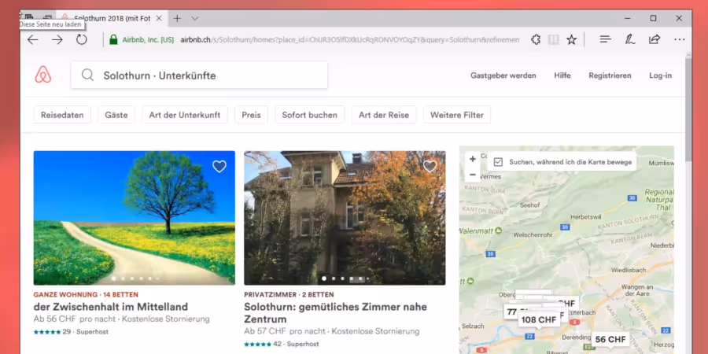Open the Art der Unterkunft filter
Screen dimensions: 708x354
point(185,115)
